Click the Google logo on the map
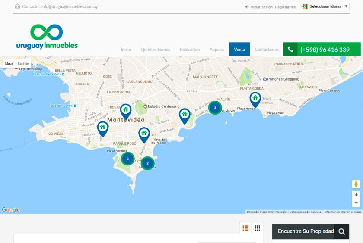 (11, 209)
